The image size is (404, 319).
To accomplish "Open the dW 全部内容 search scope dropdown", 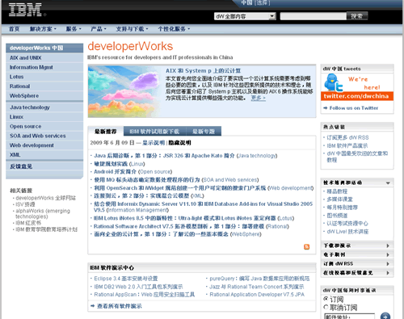I will click(245, 16).
